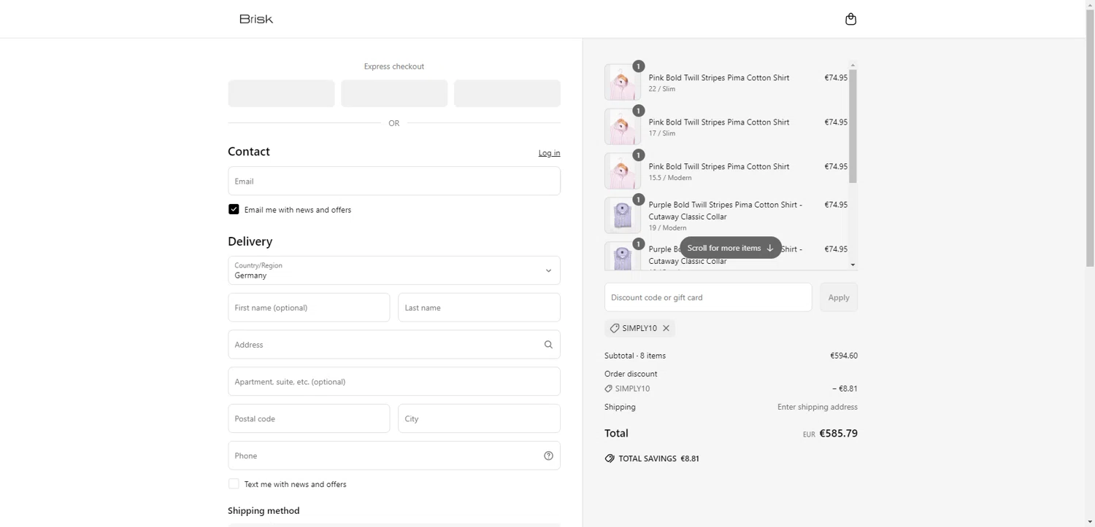
Task: Click the SIMPLY10 order discount tag icon
Action: (x=608, y=389)
